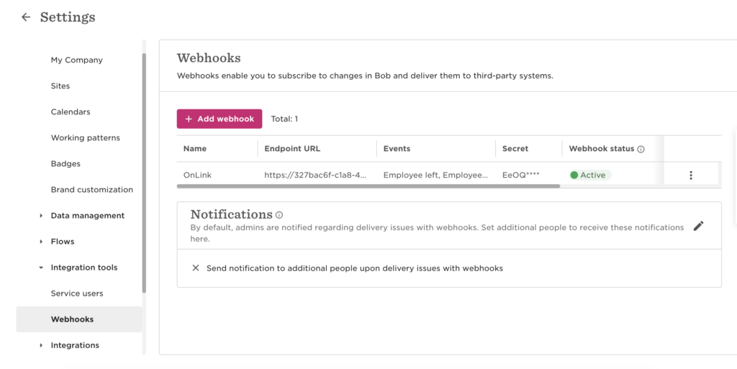Screen dimensions: 737x369
Task: Click the sidebar vertical scrollbar
Action: click(144, 173)
